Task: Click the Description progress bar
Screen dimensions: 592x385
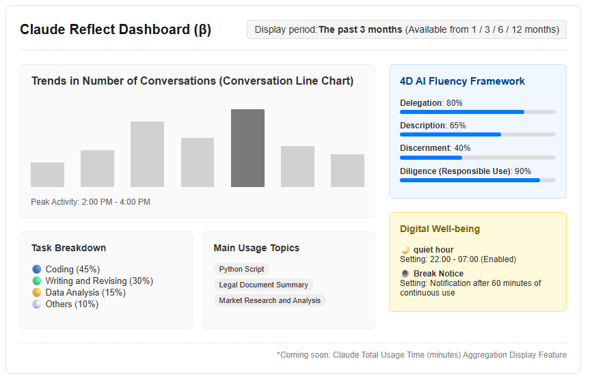Action: [478, 134]
